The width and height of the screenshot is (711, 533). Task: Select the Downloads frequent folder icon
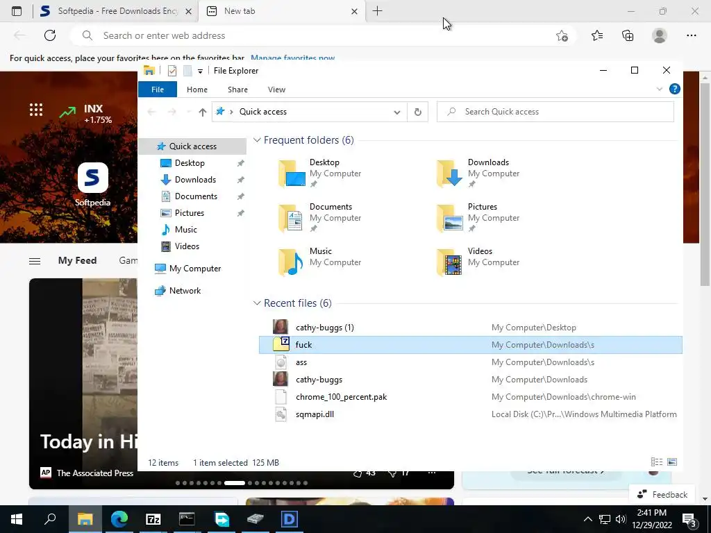pos(449,173)
